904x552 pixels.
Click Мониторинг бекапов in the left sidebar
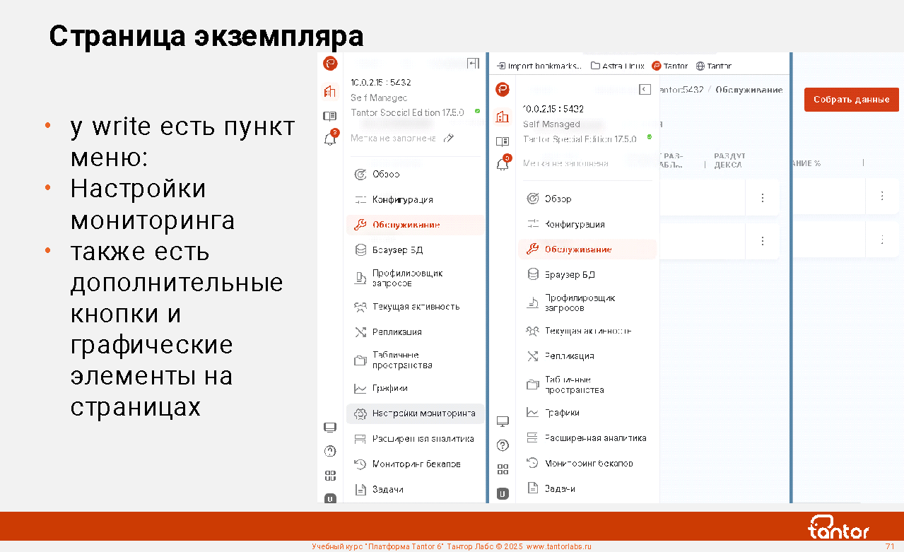point(416,464)
